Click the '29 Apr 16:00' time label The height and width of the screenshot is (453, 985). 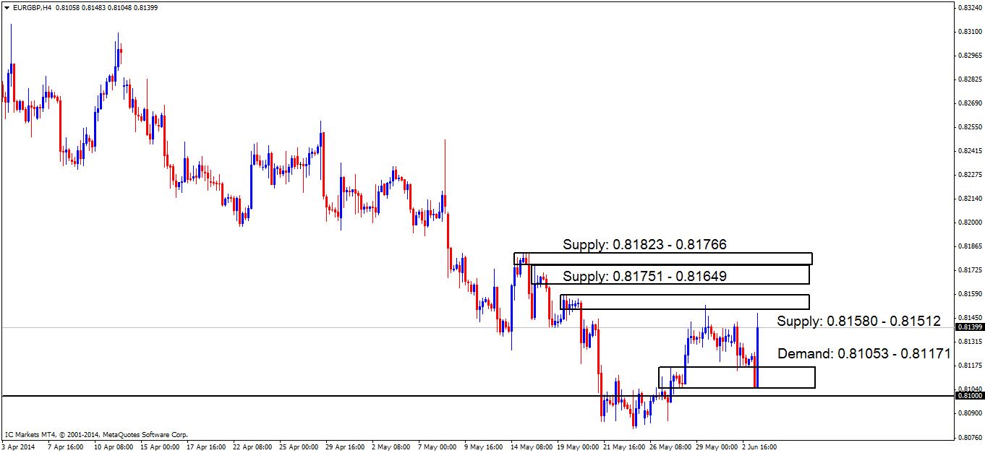tap(345, 447)
